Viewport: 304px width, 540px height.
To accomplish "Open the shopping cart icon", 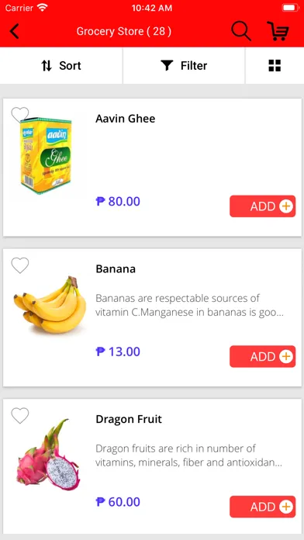I will click(x=278, y=31).
